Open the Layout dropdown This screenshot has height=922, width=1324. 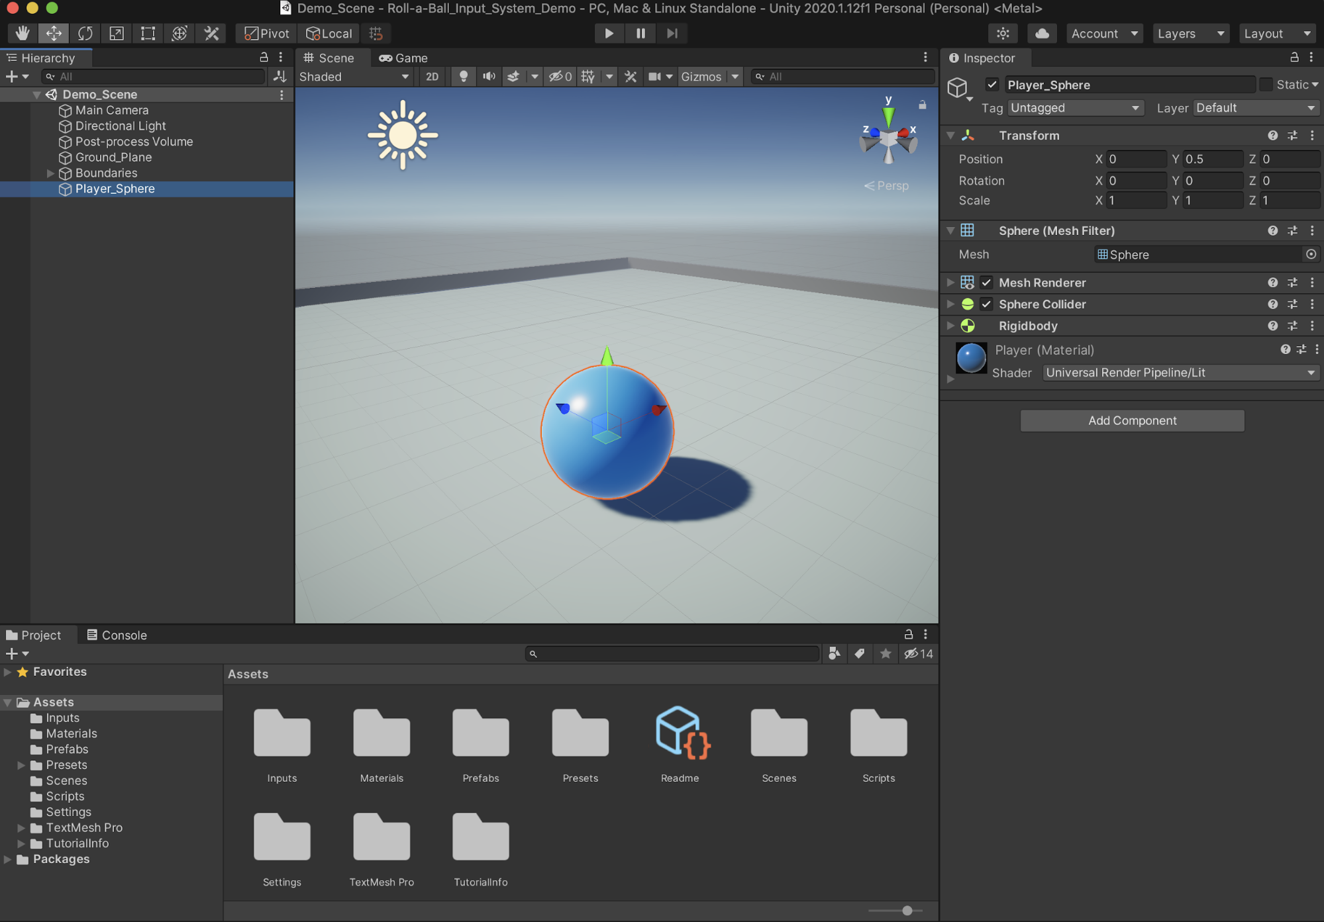1276,33
